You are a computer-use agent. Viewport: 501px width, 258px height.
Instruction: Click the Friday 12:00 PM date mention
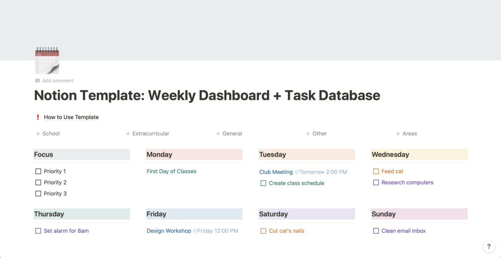point(215,231)
